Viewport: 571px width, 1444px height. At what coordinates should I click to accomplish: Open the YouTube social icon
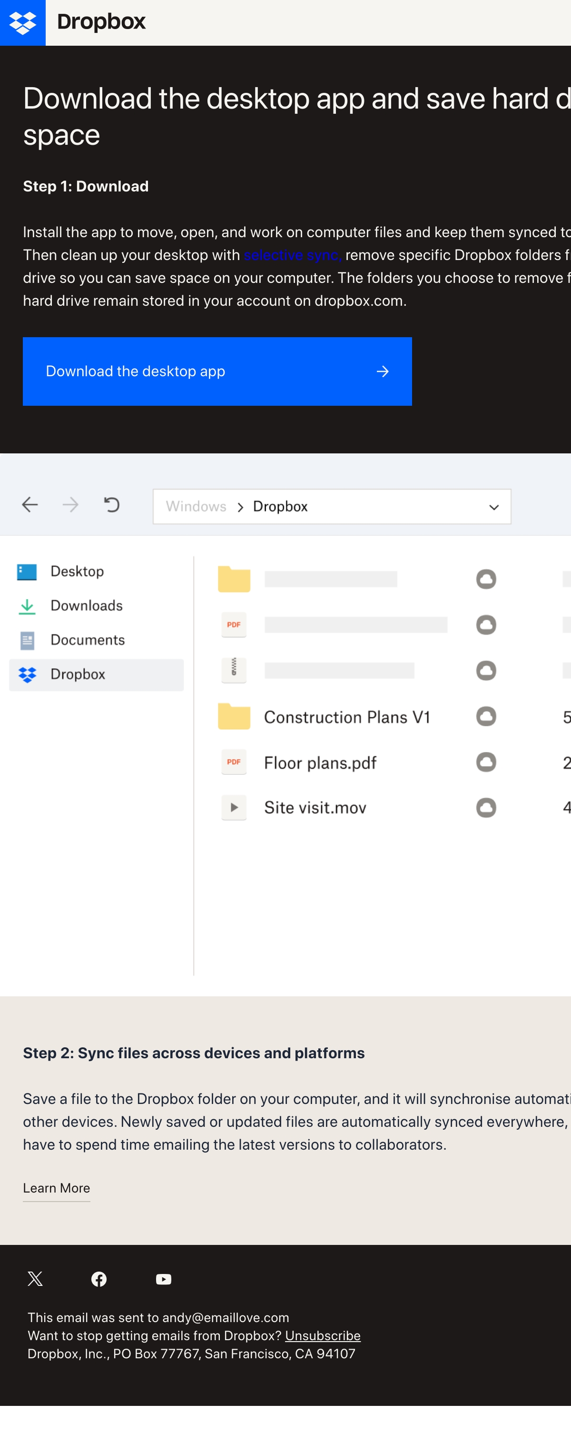point(164,1279)
